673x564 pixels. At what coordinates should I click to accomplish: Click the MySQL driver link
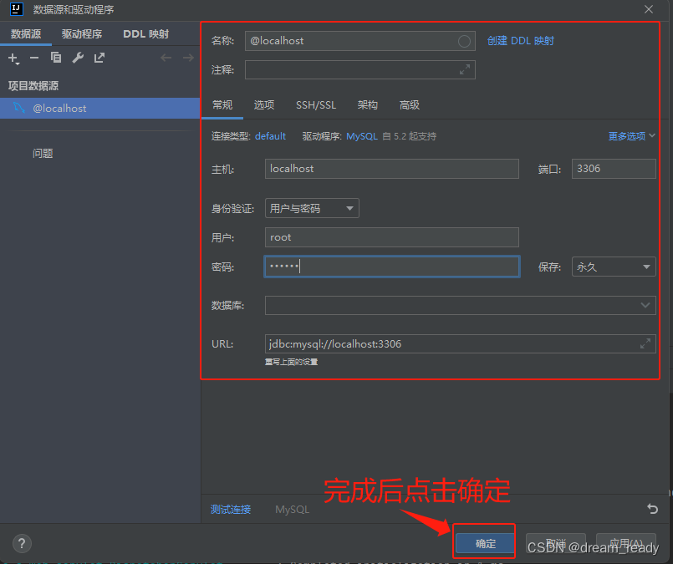tap(362, 136)
